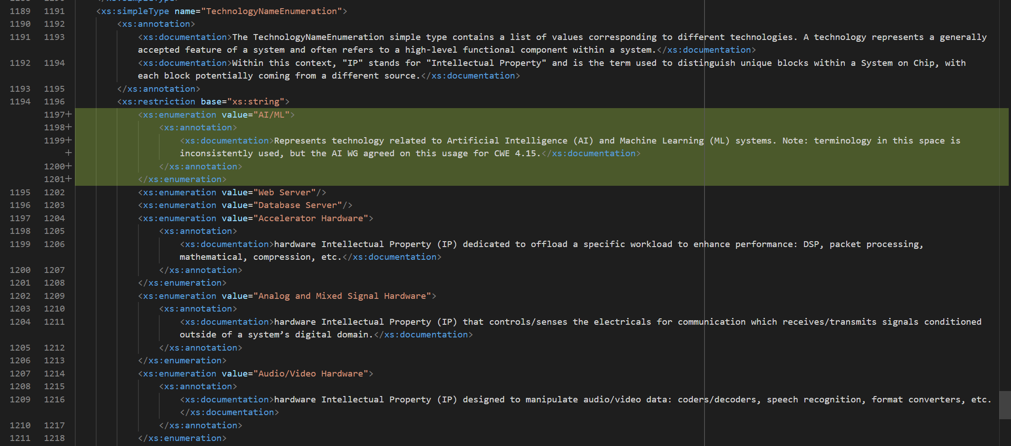Click the "Web Server" enumeration value
The height and width of the screenshot is (446, 1011).
[287, 192]
